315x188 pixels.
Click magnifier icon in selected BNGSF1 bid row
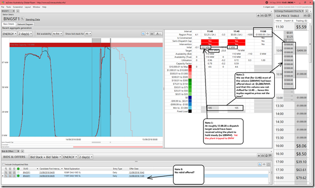tap(6, 176)
